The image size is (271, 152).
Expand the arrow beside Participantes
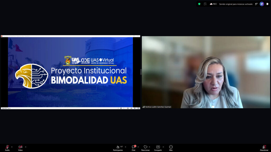pyautogui.click(x=125, y=147)
